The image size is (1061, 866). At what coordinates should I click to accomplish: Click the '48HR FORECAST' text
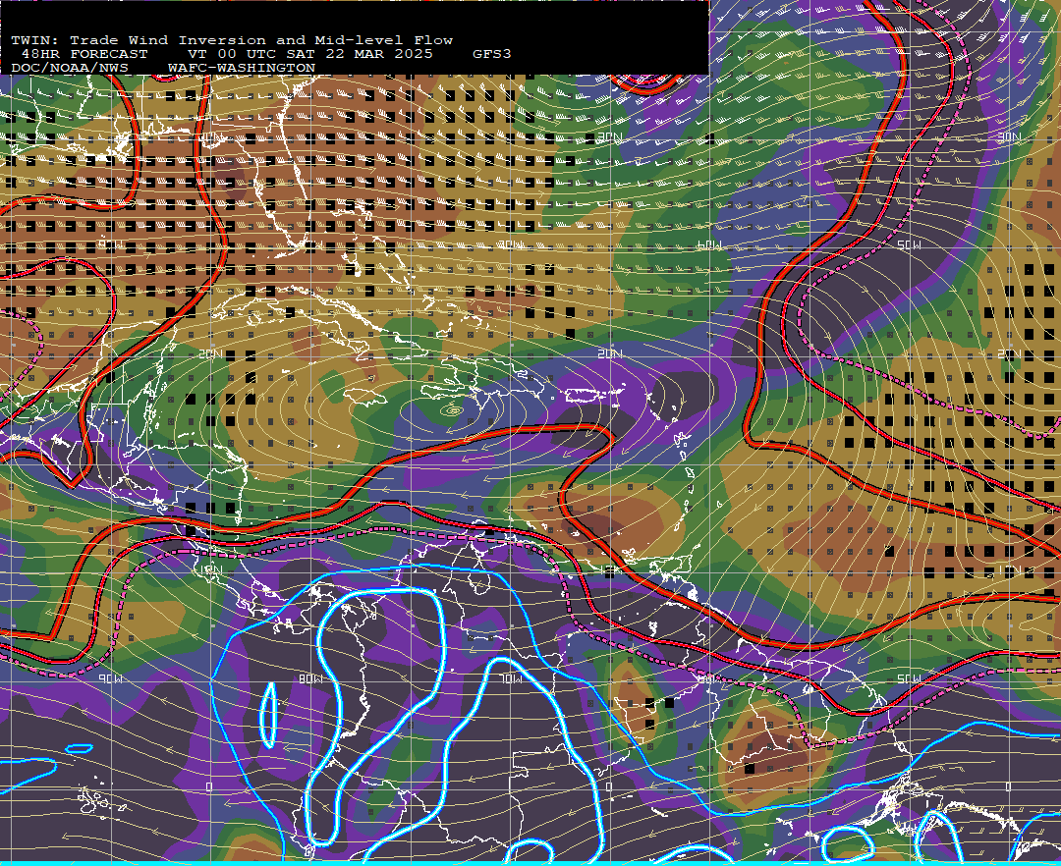[x=84, y=54]
